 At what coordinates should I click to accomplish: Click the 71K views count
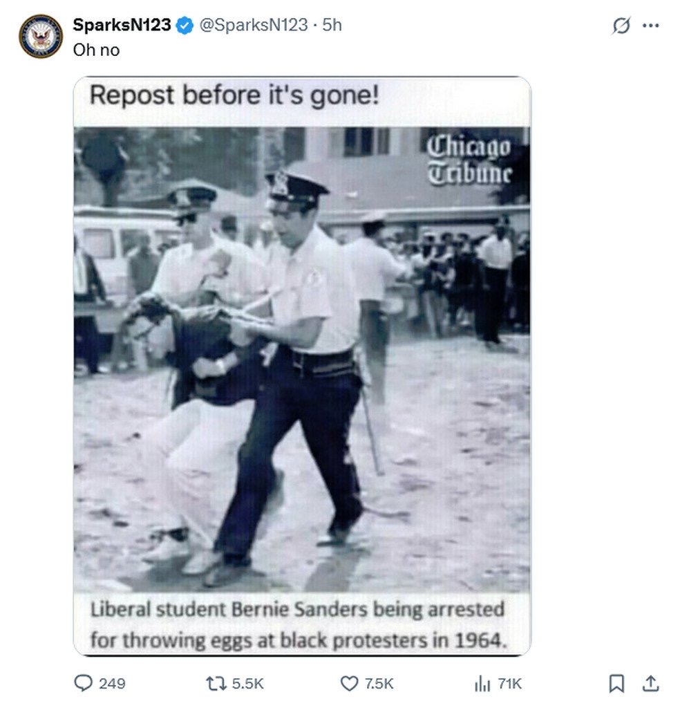click(x=510, y=684)
